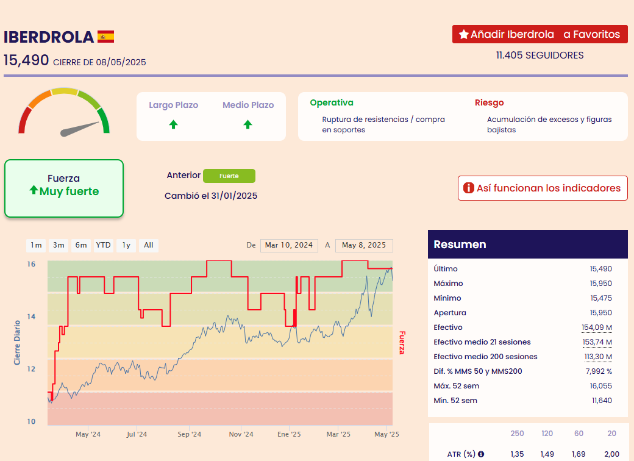Click the Ruptura de resistencias description
The image size is (634, 461).
coord(383,124)
